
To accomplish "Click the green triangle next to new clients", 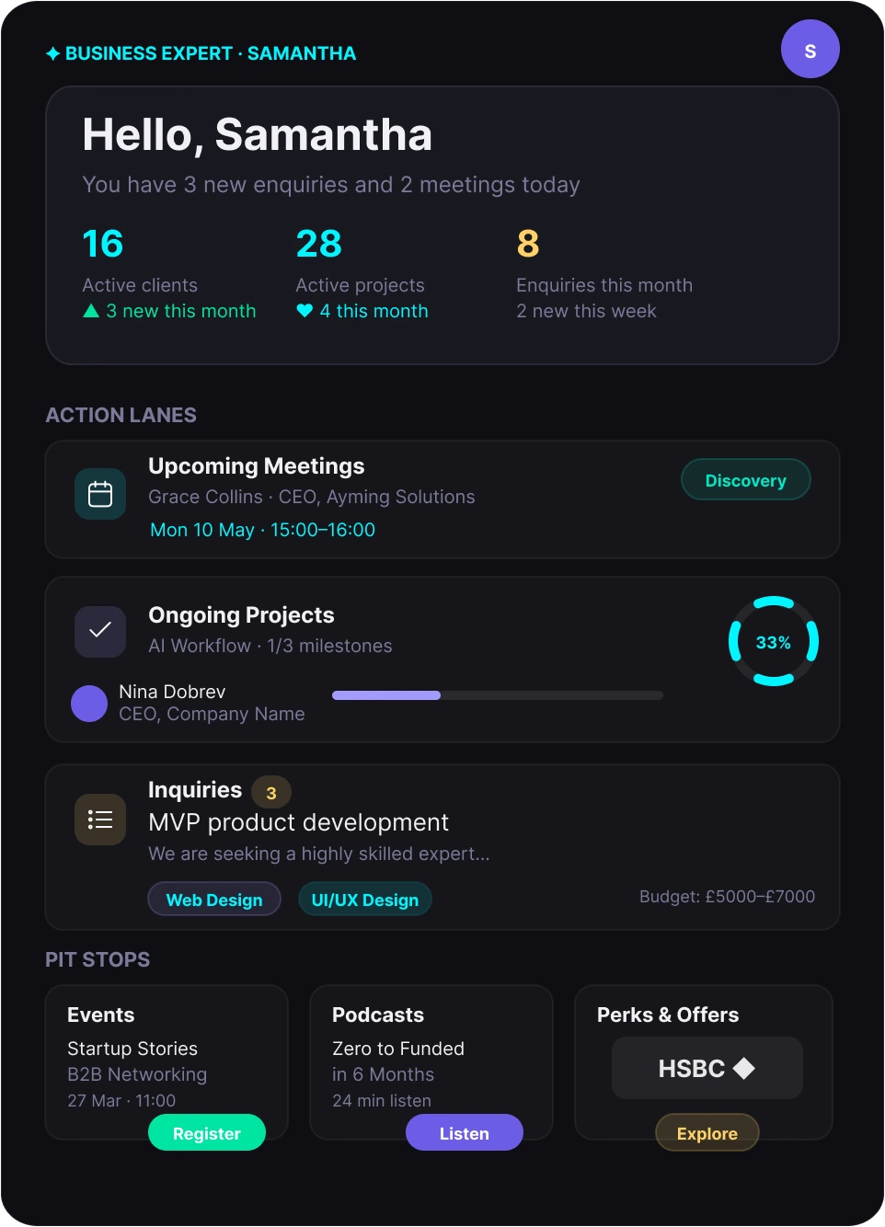I will tap(91, 311).
